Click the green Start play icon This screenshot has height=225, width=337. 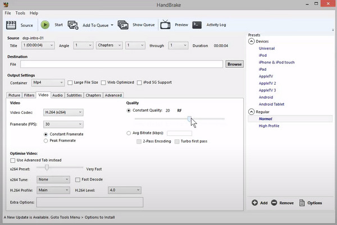pos(45,25)
